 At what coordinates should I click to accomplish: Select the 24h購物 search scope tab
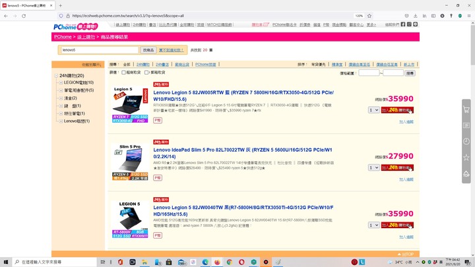coord(143,65)
